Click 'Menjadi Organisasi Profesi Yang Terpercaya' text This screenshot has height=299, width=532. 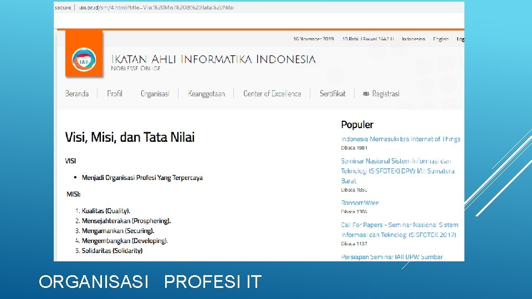point(142,178)
